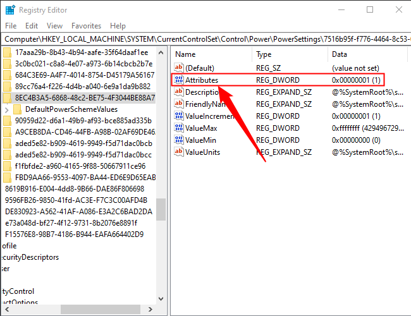Click folder icon of key A9CEB8DA-CD46-44FB
Screen dimensions: 411x316
click(8, 132)
